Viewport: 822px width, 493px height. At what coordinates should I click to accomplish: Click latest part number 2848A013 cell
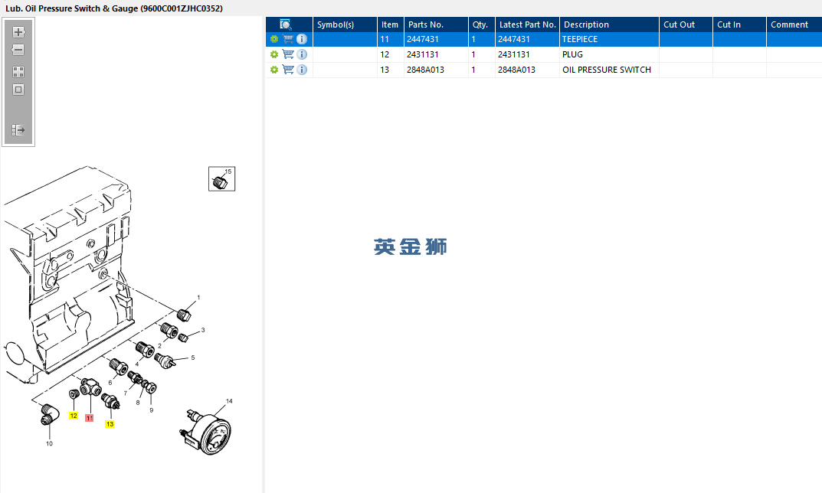click(x=527, y=70)
